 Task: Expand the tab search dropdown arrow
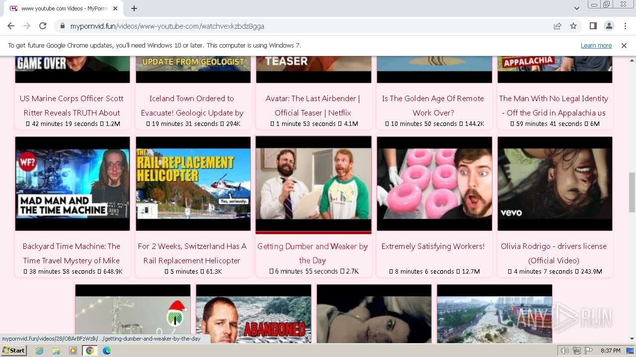point(576,8)
